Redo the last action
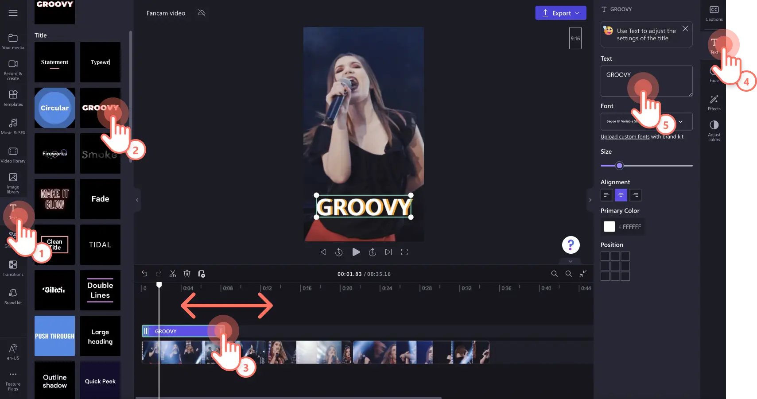Image resolution: width=757 pixels, height=399 pixels. pos(159,274)
